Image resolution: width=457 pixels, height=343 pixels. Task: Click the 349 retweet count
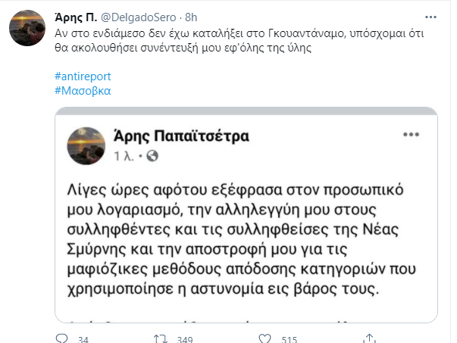coord(184,338)
